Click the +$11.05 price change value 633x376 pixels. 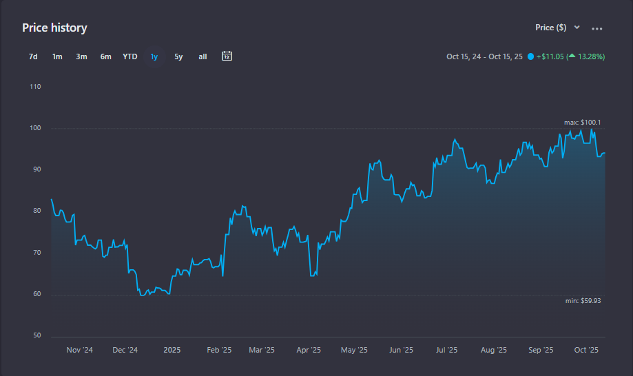pyautogui.click(x=550, y=56)
